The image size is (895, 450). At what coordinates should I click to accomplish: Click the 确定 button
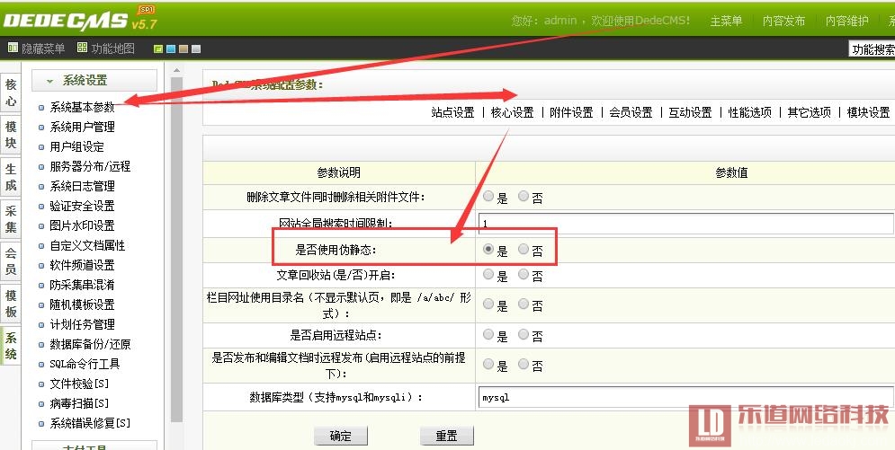coord(341,436)
